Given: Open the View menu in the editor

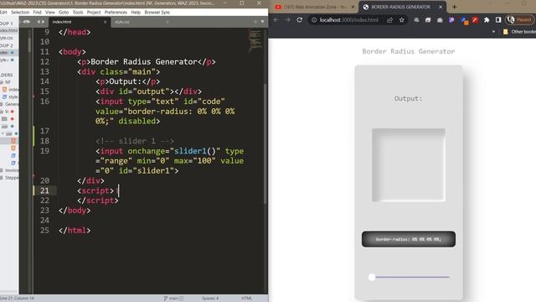Looking at the screenshot, I should click(50, 13).
